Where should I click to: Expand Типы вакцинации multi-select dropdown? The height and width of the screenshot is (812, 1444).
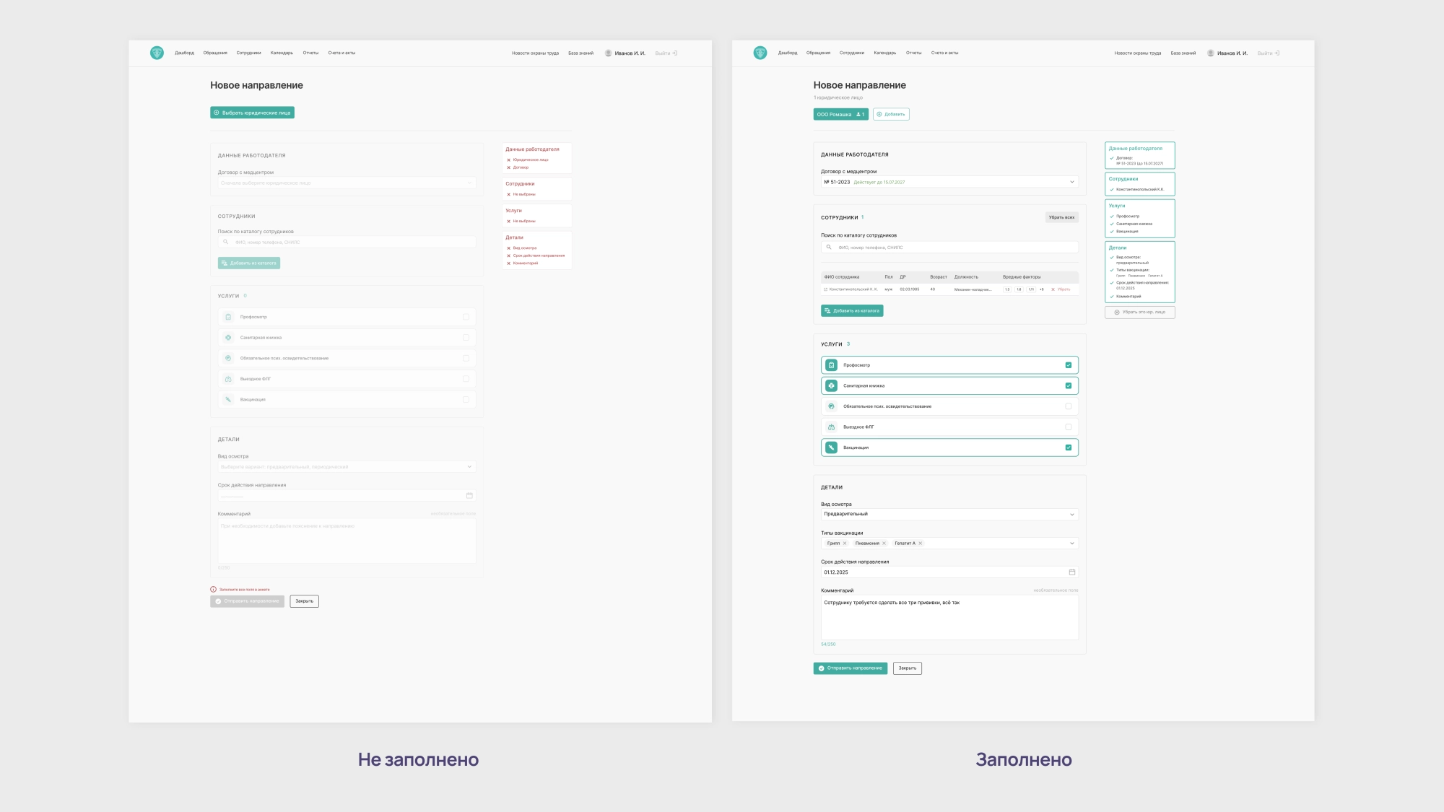click(1071, 543)
